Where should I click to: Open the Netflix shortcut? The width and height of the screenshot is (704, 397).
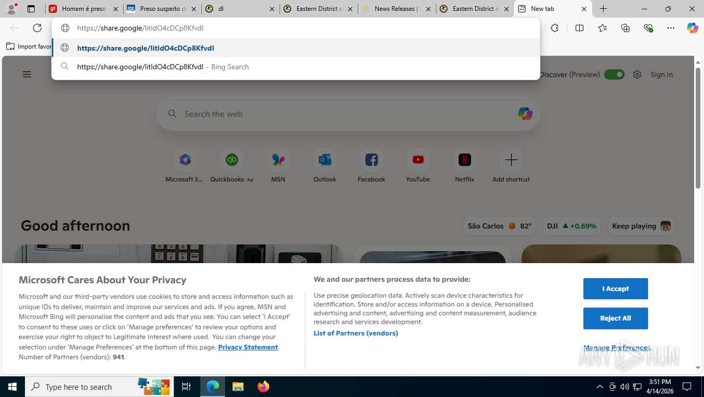464,165
